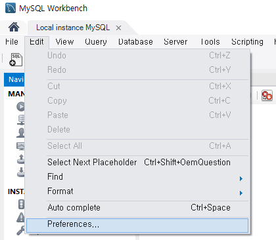The height and width of the screenshot is (240, 276).
Task: Click the MySQL Workbench dolphin app icon
Action: 11,8
